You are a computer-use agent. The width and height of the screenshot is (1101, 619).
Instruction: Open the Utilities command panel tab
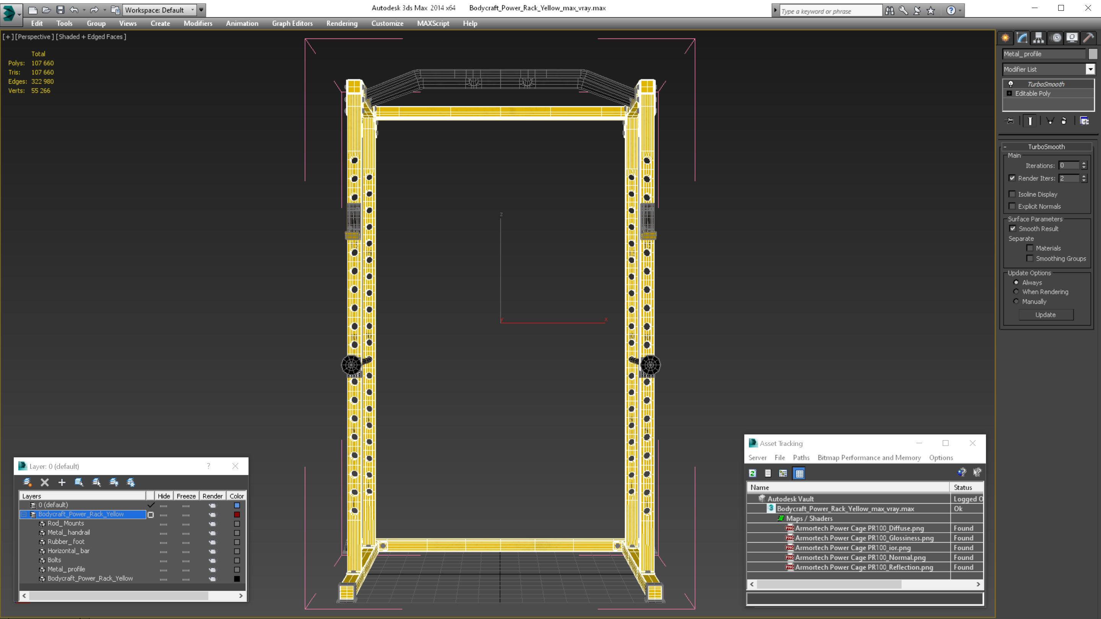click(x=1089, y=38)
